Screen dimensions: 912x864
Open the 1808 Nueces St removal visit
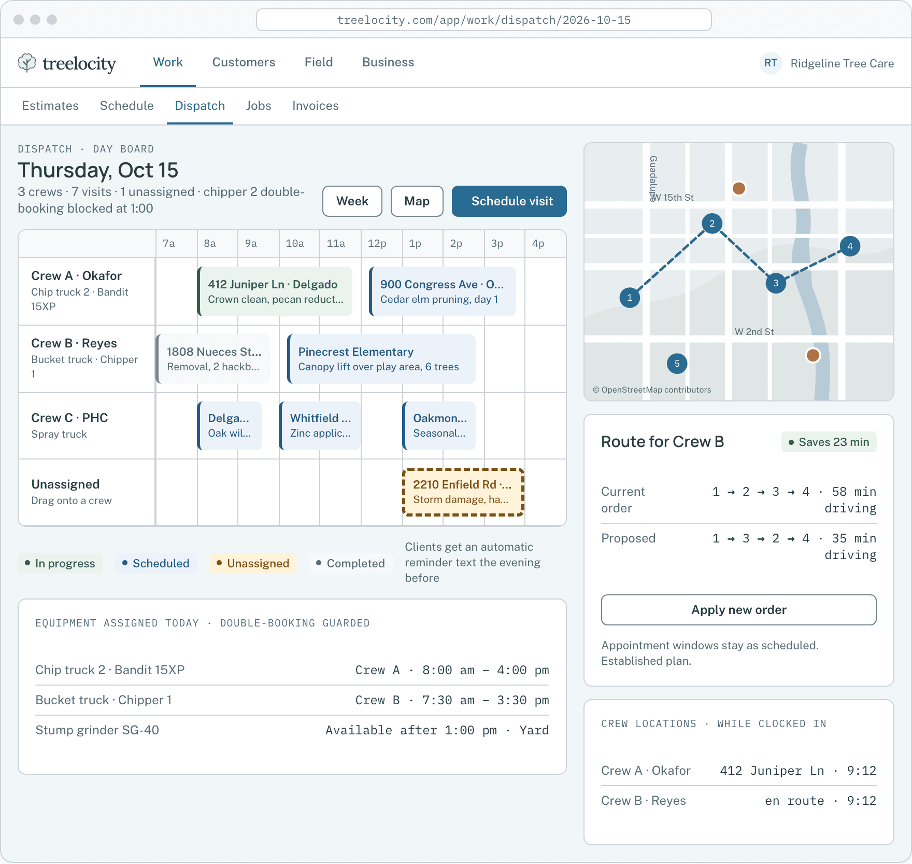click(x=213, y=359)
